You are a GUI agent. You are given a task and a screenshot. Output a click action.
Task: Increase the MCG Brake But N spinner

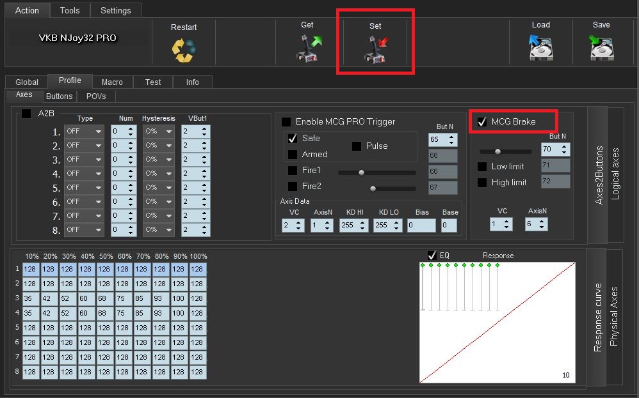564,147
